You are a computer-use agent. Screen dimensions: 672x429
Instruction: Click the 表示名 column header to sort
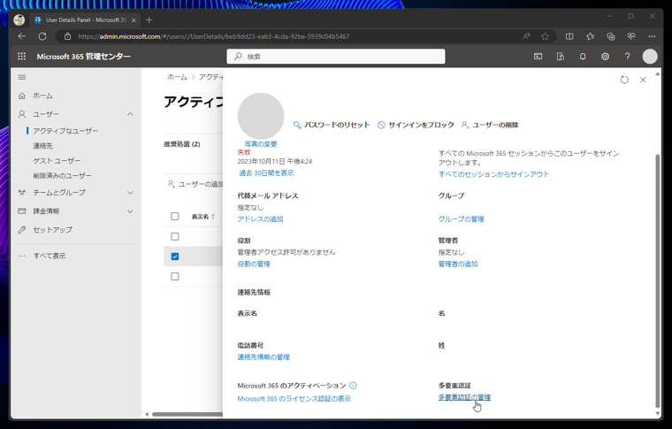pos(203,217)
